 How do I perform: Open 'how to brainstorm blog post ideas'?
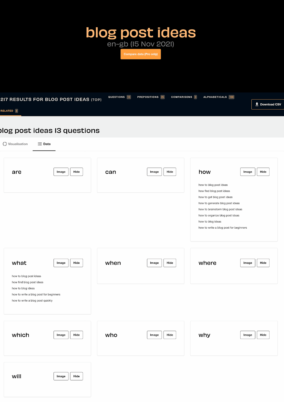pyautogui.click(x=220, y=209)
